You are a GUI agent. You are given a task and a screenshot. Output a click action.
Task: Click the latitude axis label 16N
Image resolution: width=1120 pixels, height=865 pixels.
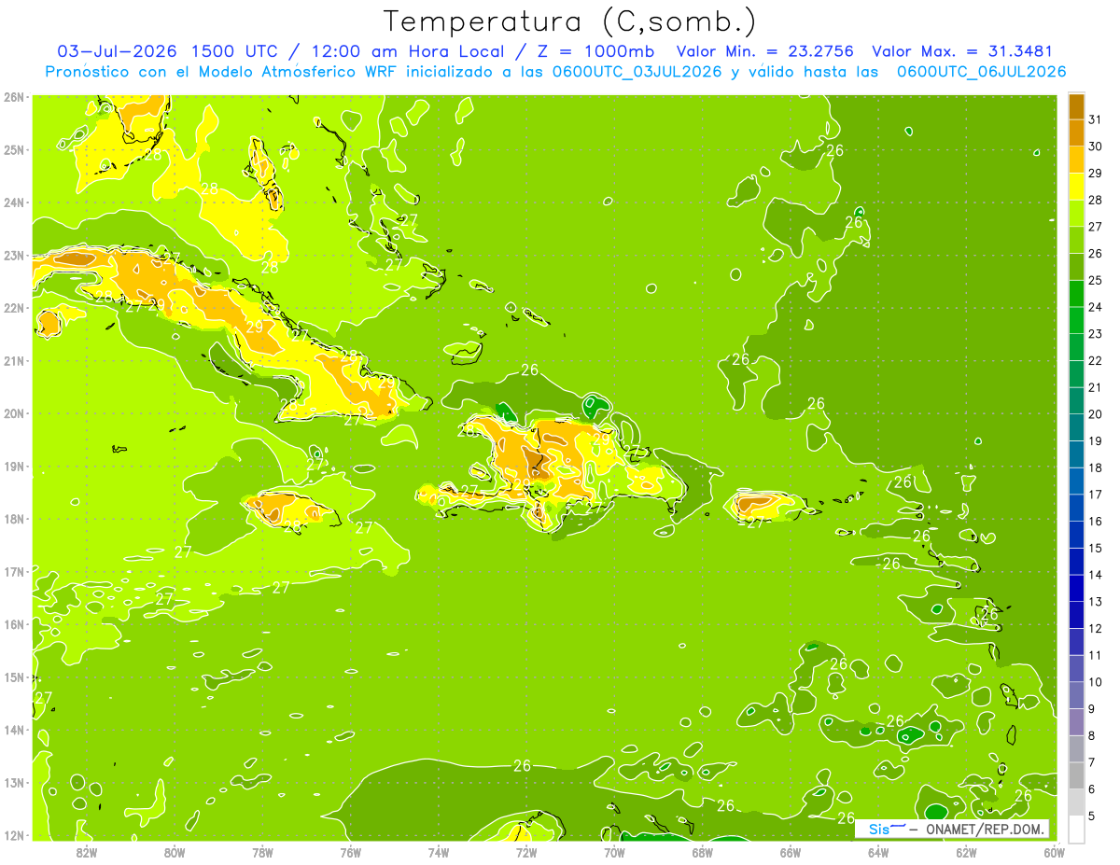[x=14, y=624]
